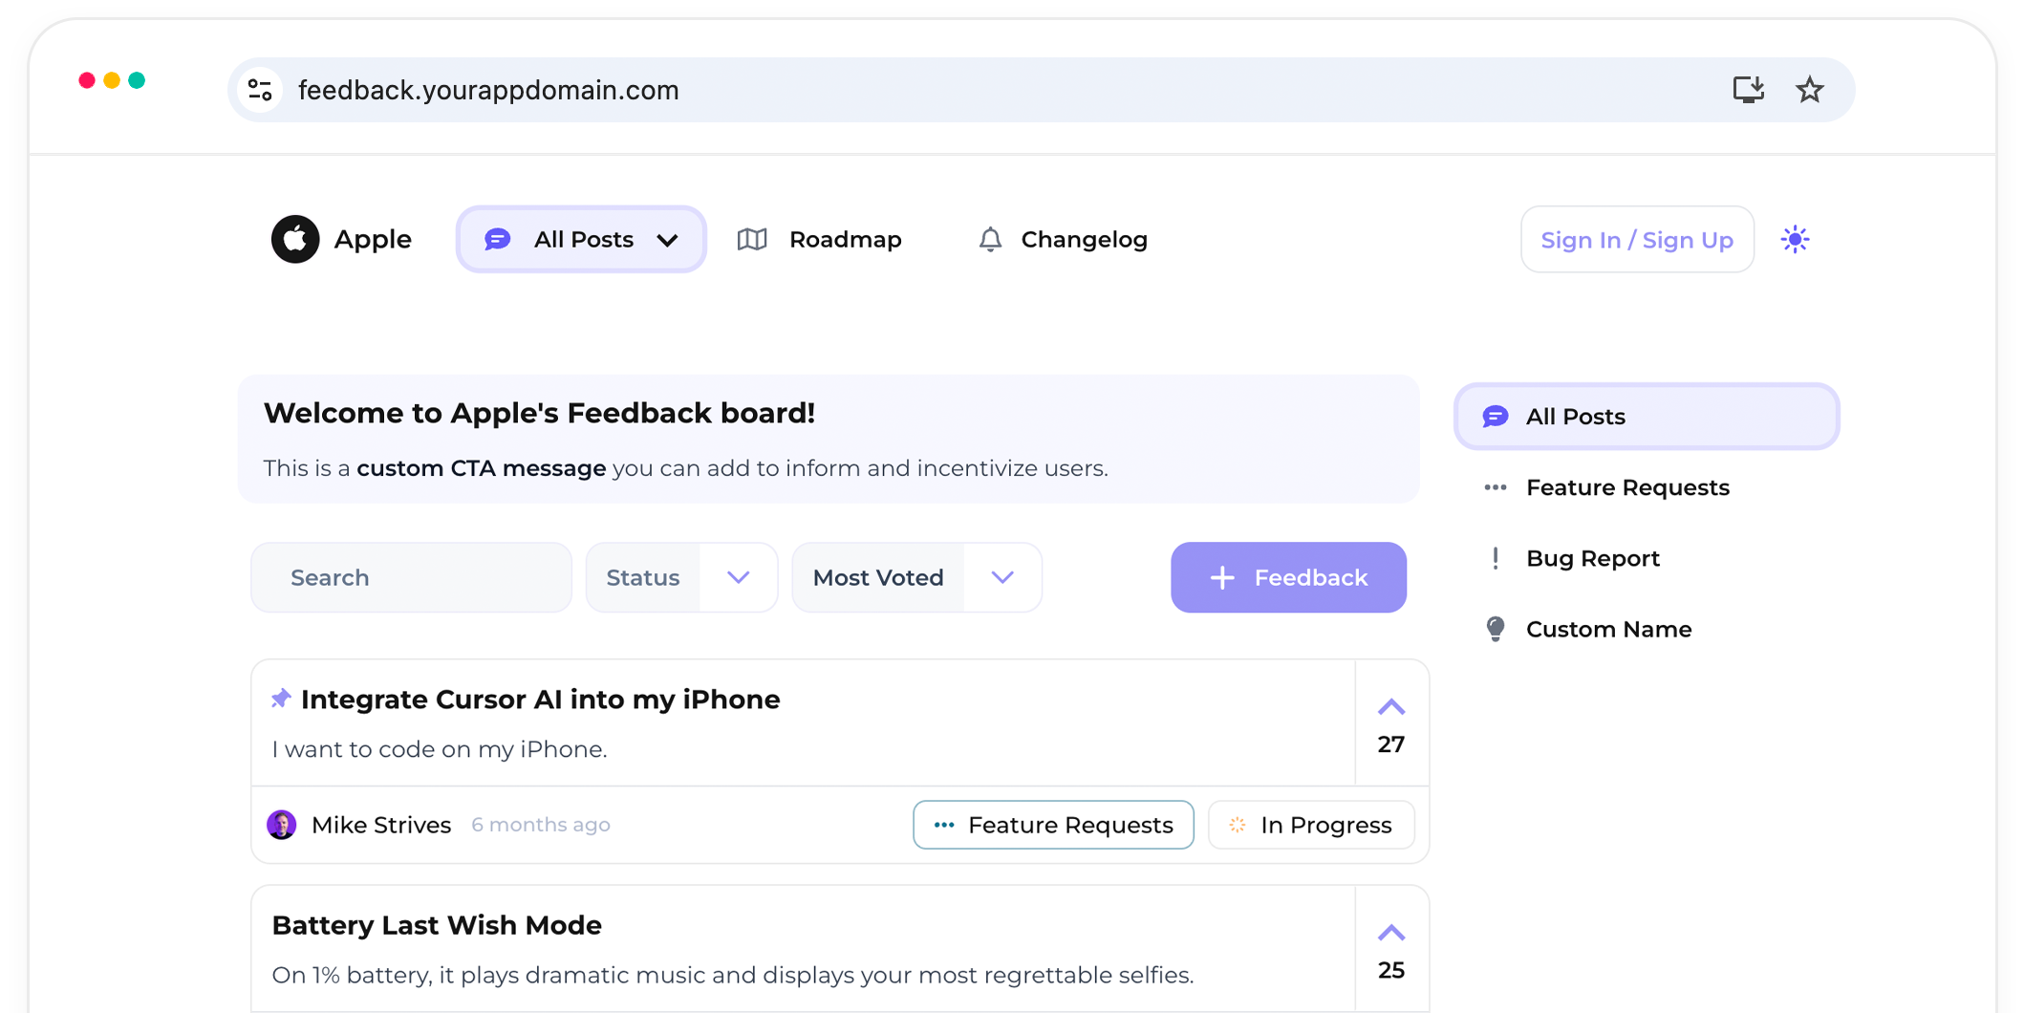Click the Feature Requests ellipsis icon in sidebar
This screenshot has height=1013, width=2024.
pos(1495,487)
